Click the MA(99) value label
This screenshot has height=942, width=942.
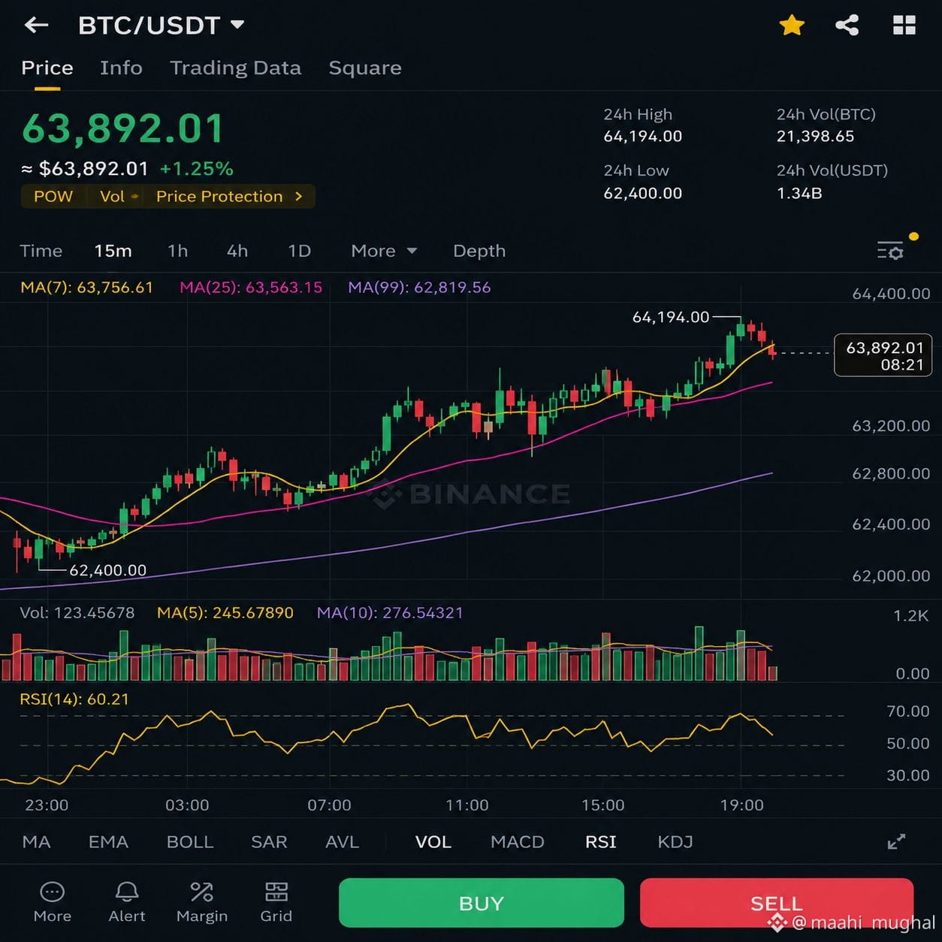tap(419, 287)
